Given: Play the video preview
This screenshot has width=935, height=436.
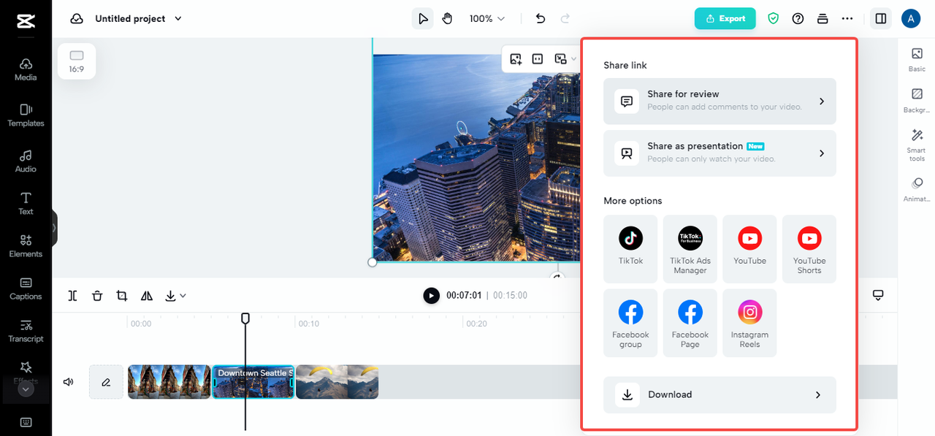Looking at the screenshot, I should pyautogui.click(x=432, y=295).
